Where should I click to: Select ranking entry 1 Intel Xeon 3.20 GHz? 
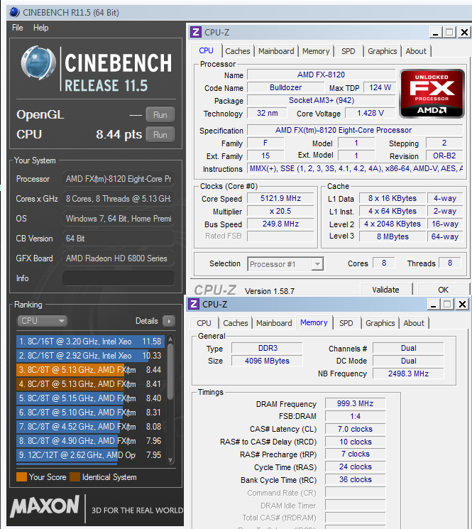(90, 342)
